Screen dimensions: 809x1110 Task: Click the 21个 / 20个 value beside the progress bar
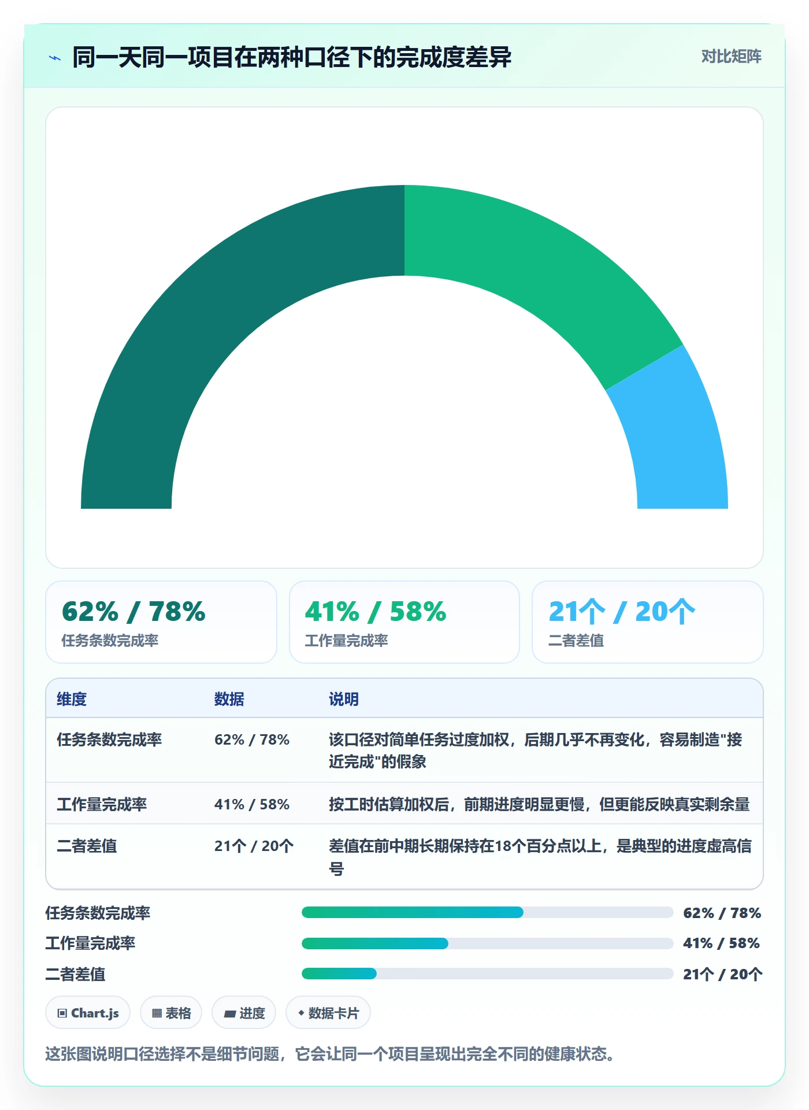pos(723,974)
